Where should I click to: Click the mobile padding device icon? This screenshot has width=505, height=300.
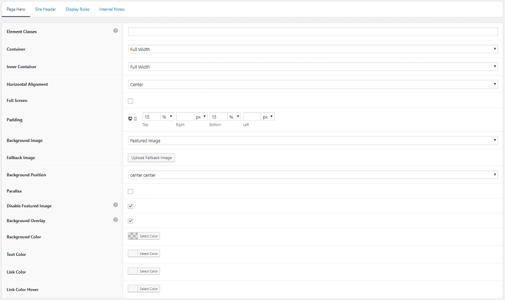pyautogui.click(x=135, y=119)
